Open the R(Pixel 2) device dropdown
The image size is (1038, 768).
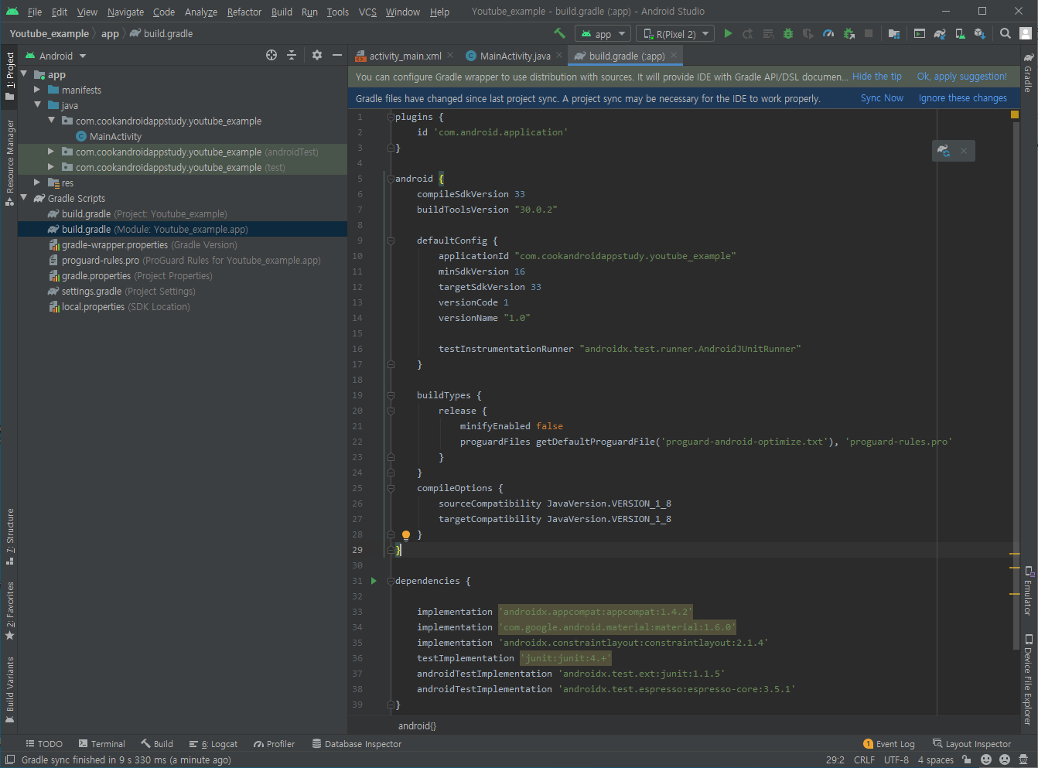pyautogui.click(x=675, y=33)
